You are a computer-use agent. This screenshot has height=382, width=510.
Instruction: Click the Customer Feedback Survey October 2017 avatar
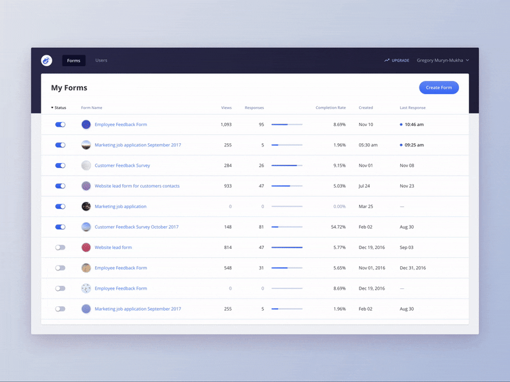tap(86, 227)
